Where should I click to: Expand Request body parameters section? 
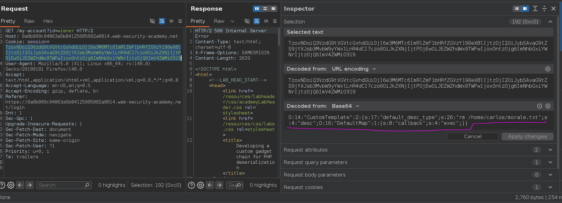[x=550, y=175]
